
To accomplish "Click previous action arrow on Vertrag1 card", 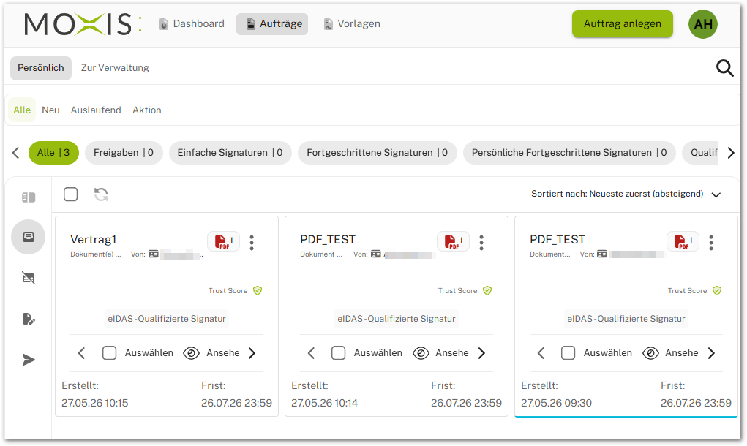I will click(x=81, y=352).
